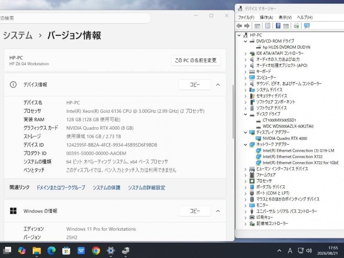
Task: Select Intel Ethernet Connection (3) I219-LM
Action: 298,151
